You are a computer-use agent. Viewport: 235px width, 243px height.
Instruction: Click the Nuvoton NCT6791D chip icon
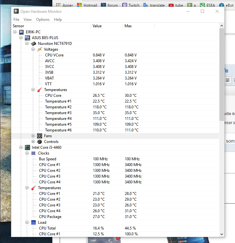pos(34,44)
